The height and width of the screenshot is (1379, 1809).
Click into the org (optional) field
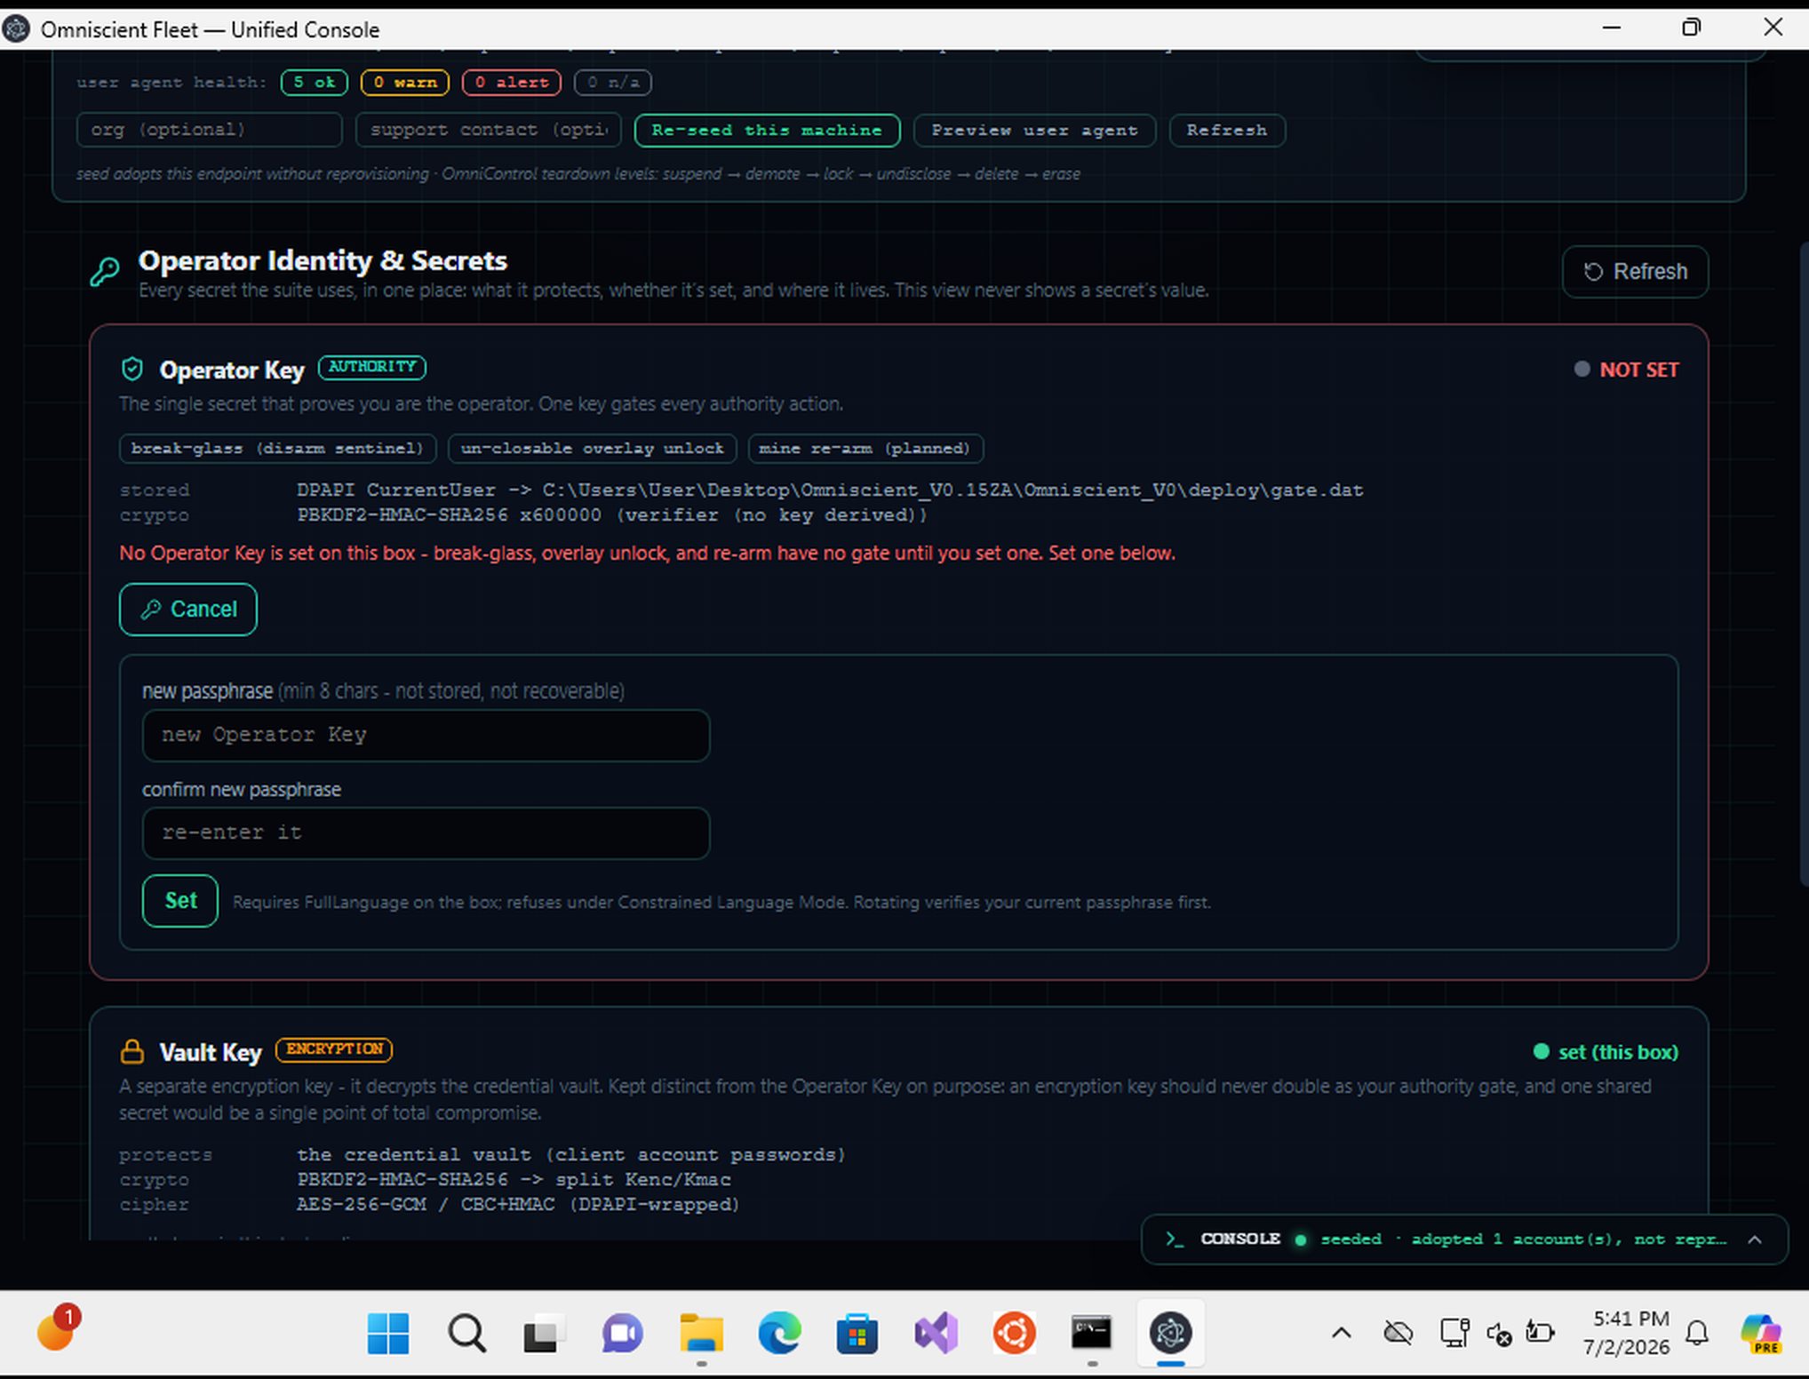tap(209, 130)
